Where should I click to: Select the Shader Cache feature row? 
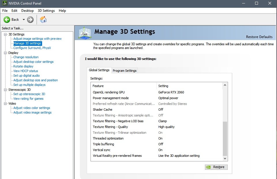pyautogui.click(x=157, y=110)
